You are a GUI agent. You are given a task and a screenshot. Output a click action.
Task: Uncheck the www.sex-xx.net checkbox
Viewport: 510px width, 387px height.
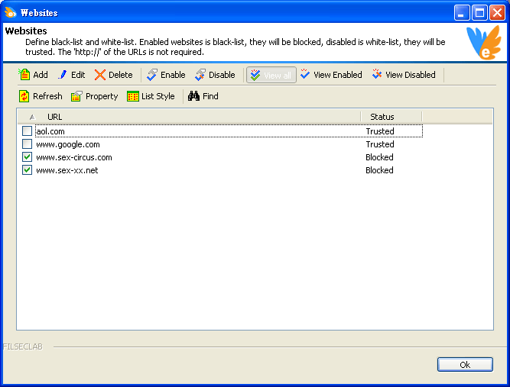point(28,170)
